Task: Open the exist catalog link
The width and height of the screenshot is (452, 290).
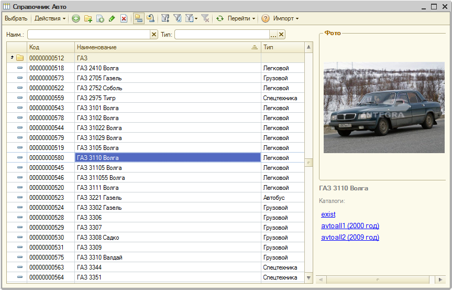Action: [x=328, y=214]
